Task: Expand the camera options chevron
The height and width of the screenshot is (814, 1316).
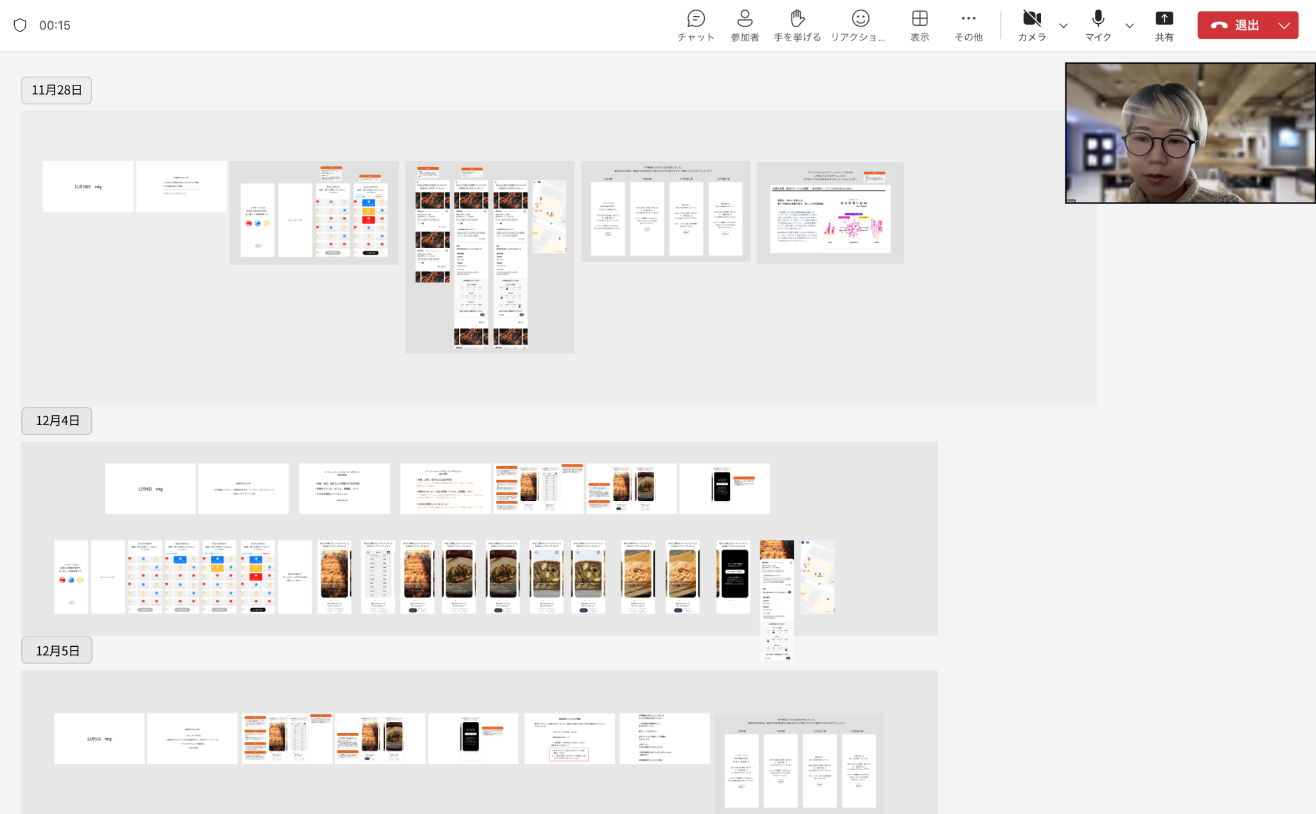Action: [1063, 26]
